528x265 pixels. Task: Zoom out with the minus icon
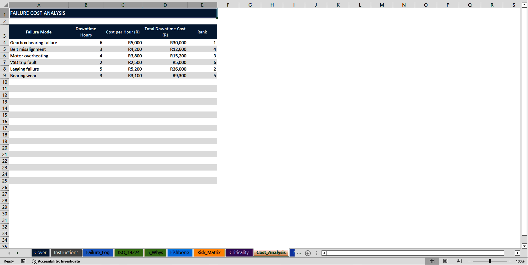point(469,261)
